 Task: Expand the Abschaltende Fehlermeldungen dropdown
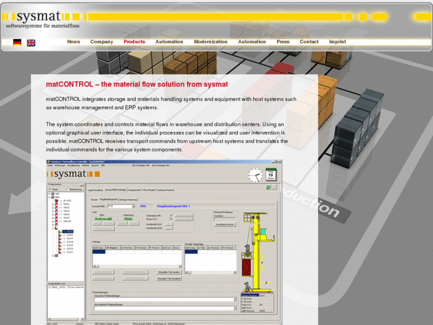pos(235,308)
